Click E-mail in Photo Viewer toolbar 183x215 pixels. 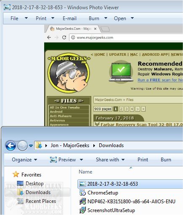(69, 18)
